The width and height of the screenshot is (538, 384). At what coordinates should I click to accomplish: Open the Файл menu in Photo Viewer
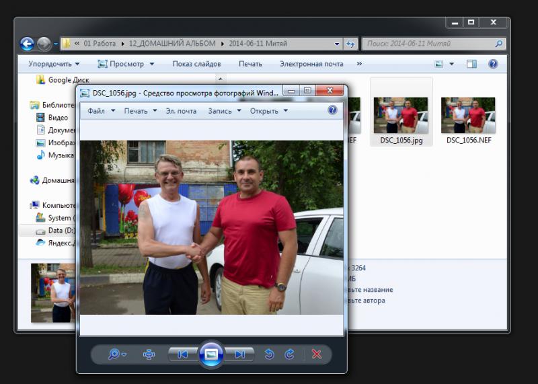pos(102,111)
